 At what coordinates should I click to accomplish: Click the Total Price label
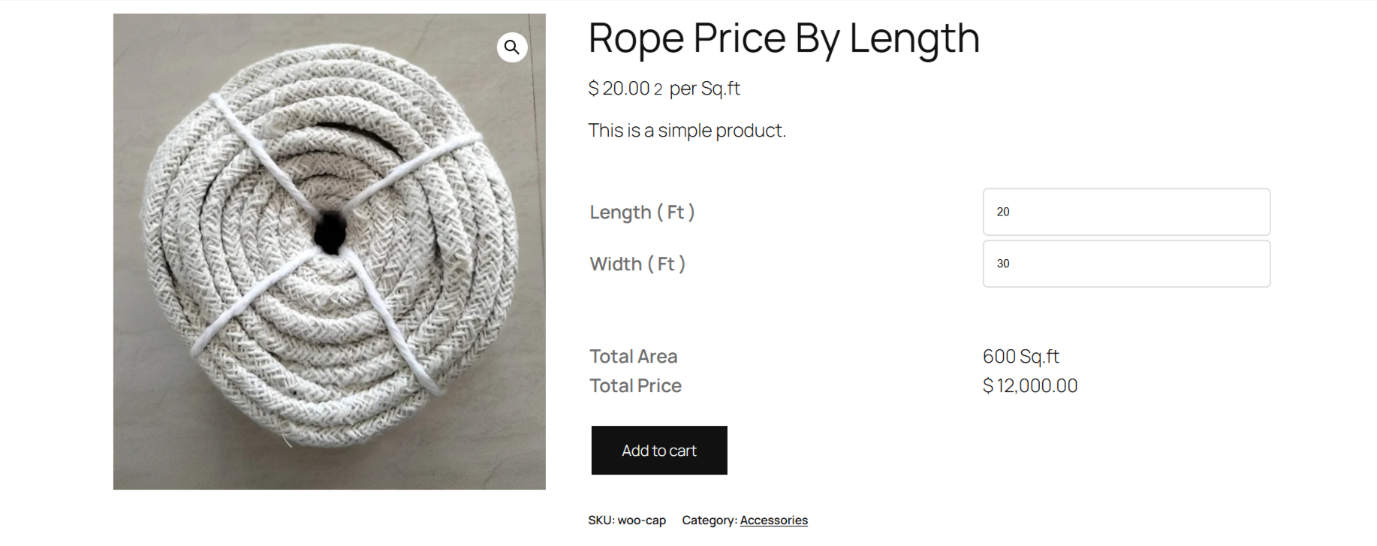point(635,386)
